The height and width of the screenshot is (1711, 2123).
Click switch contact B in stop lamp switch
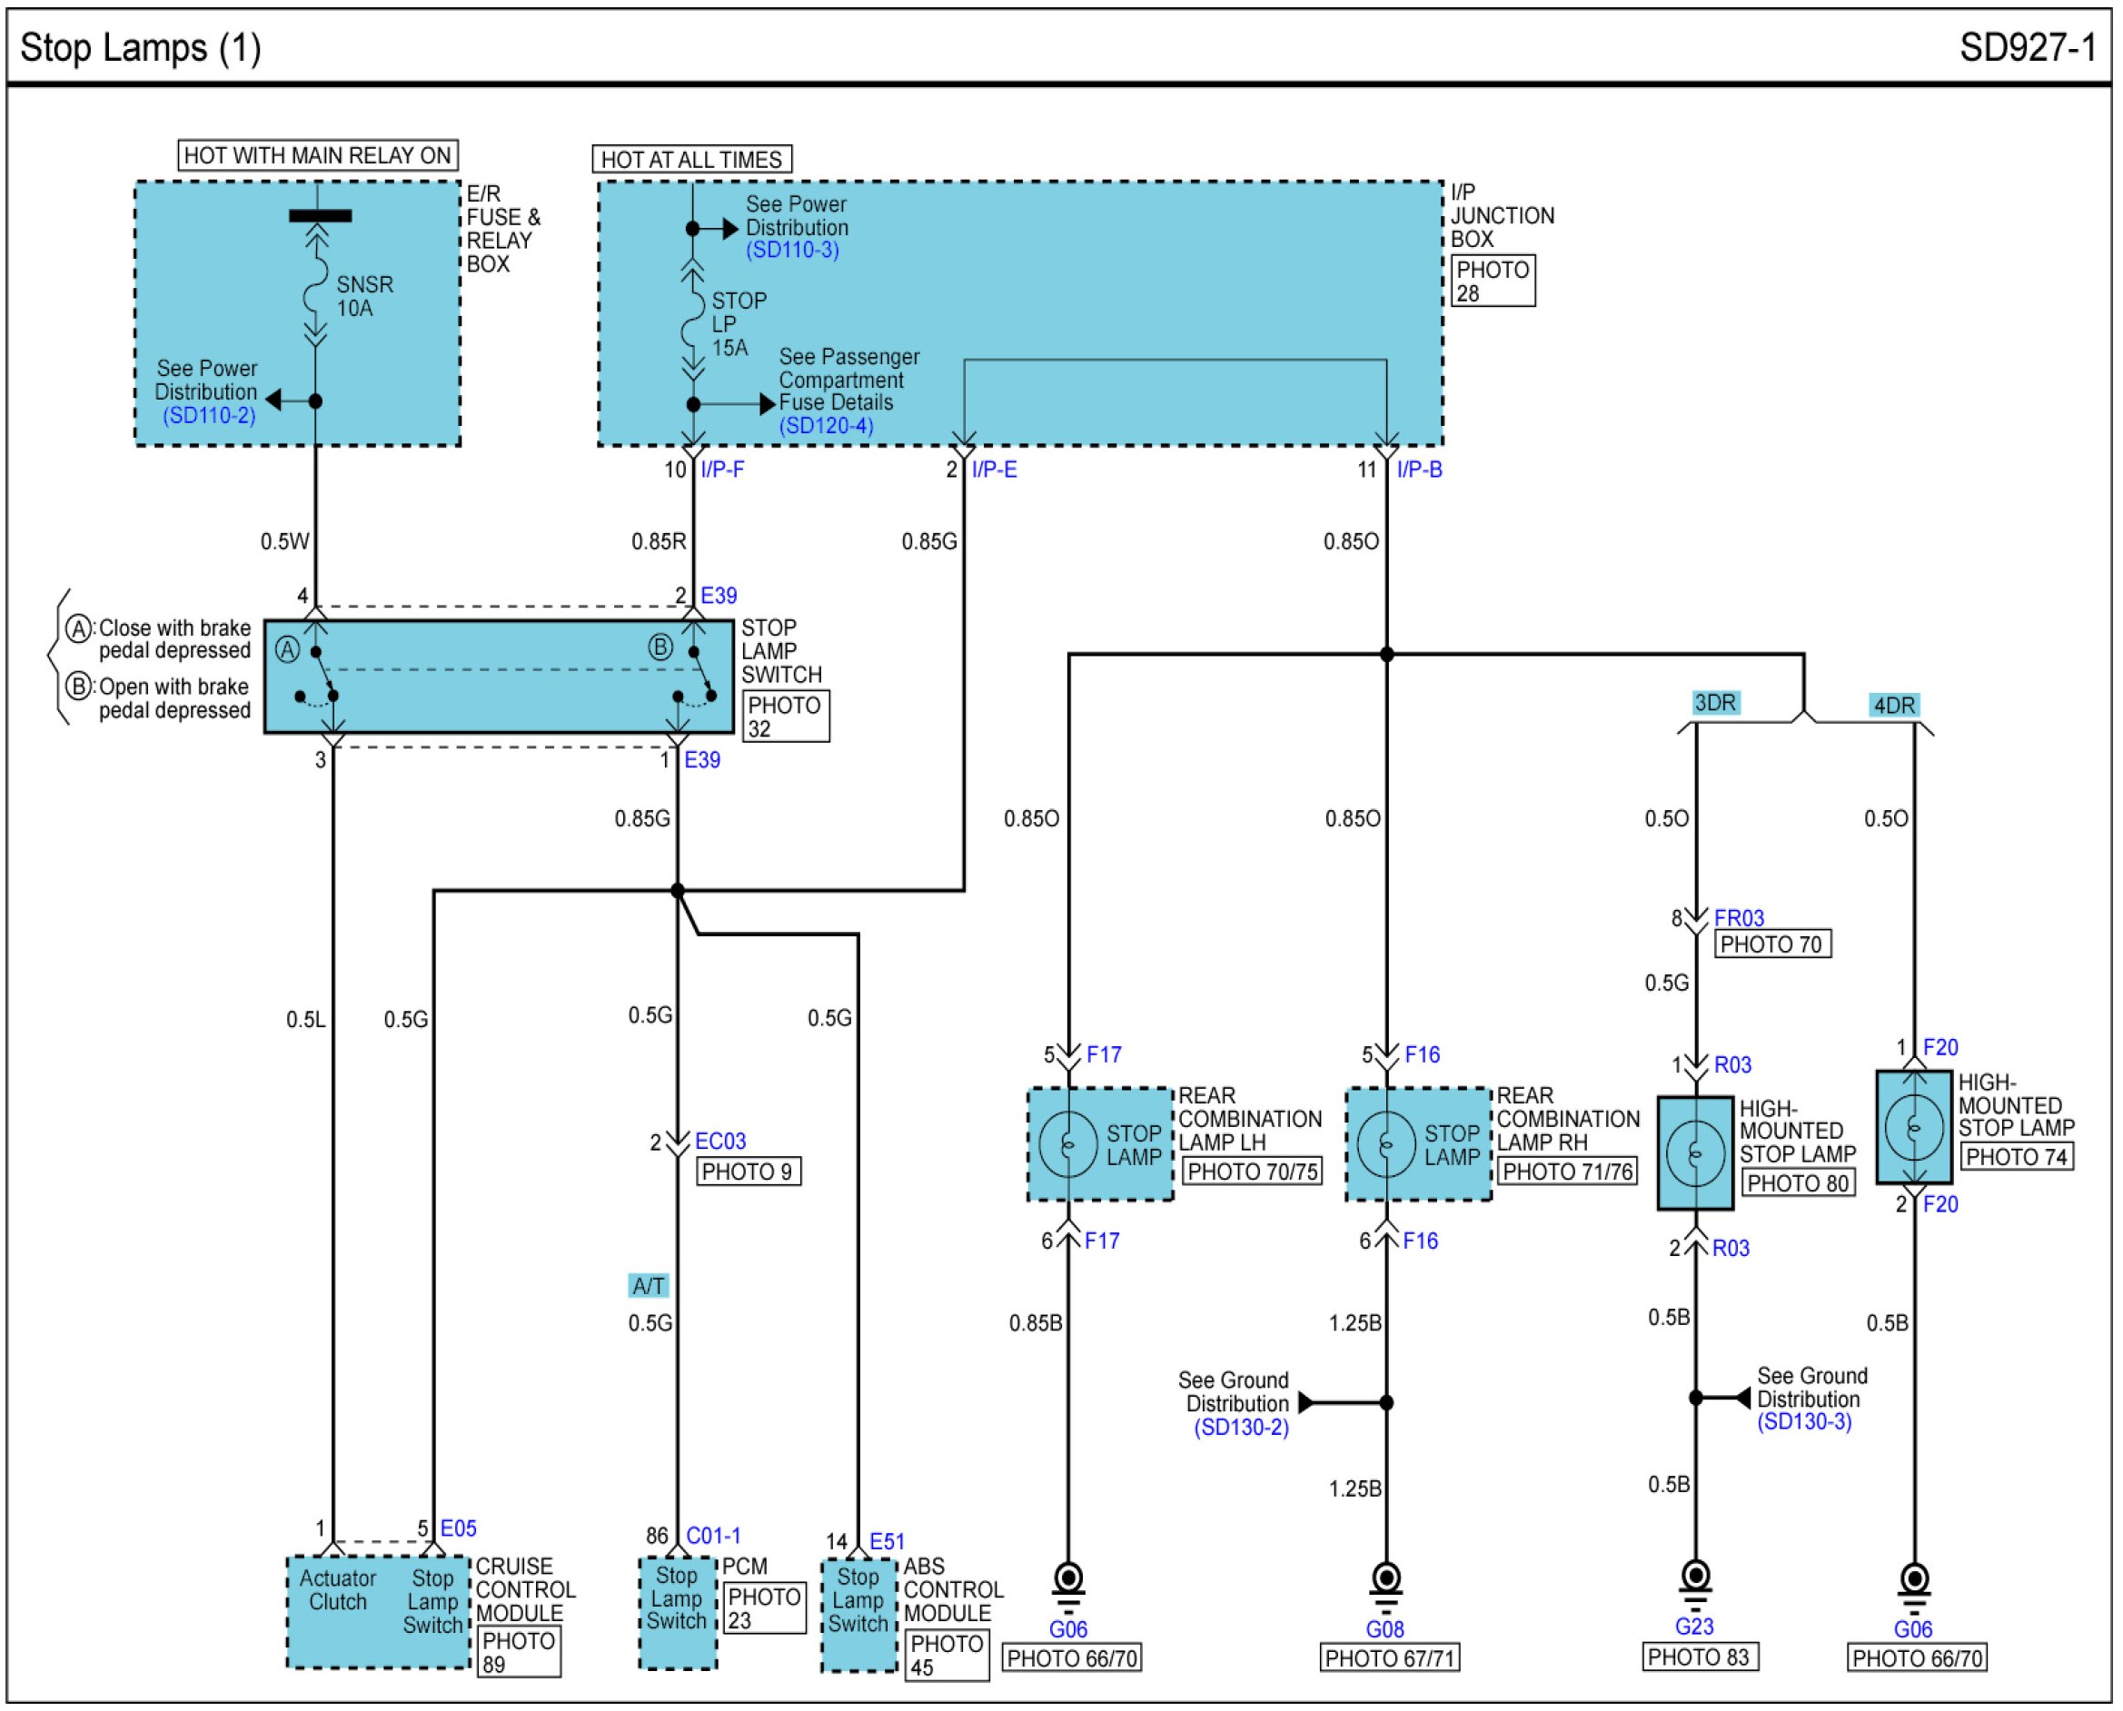tap(700, 675)
